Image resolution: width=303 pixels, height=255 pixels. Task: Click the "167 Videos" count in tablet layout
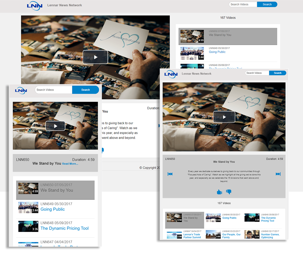click(x=224, y=203)
